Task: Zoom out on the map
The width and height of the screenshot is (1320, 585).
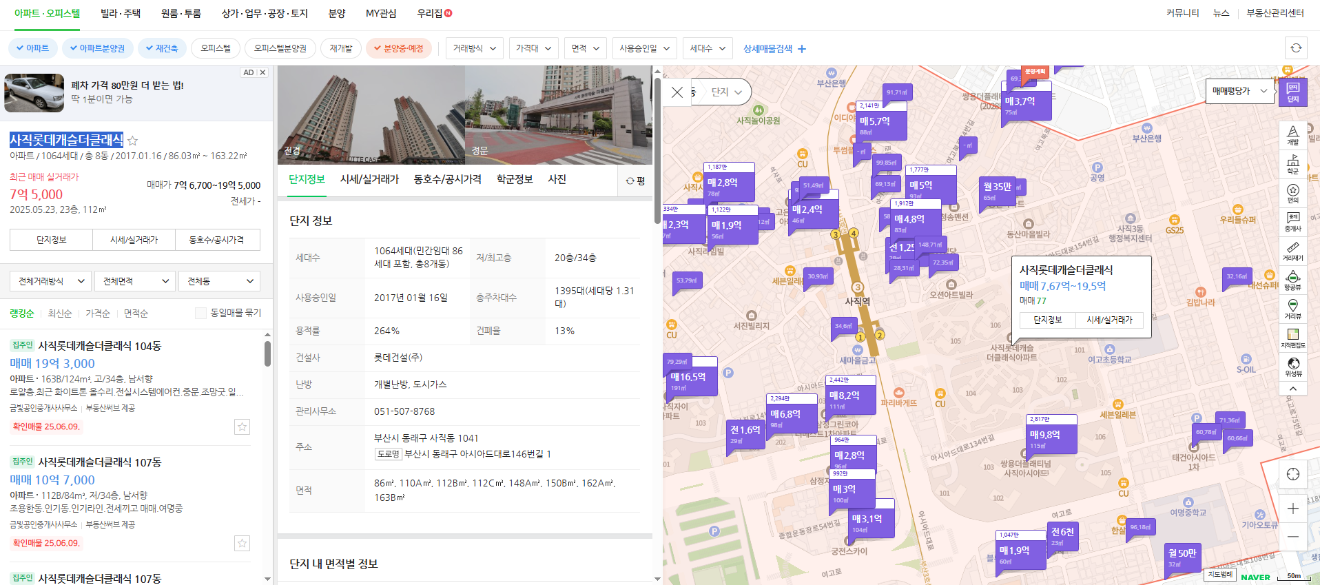Action: coord(1292,536)
